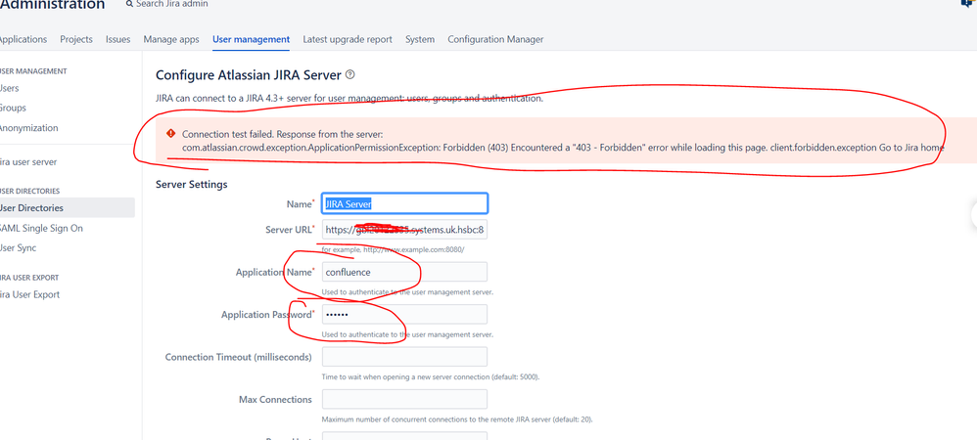Open Jira user server sidebar link
The width and height of the screenshot is (977, 440).
[x=28, y=161]
